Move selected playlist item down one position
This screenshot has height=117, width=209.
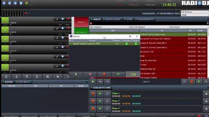tap(27, 77)
